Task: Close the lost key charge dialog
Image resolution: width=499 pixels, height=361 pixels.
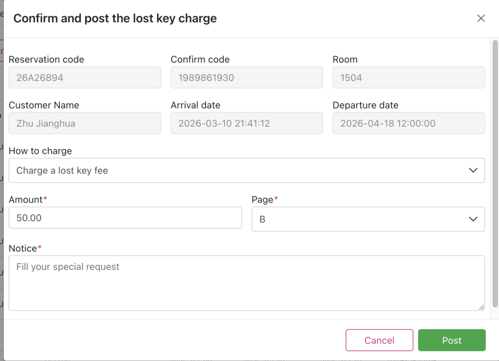Action: point(480,19)
